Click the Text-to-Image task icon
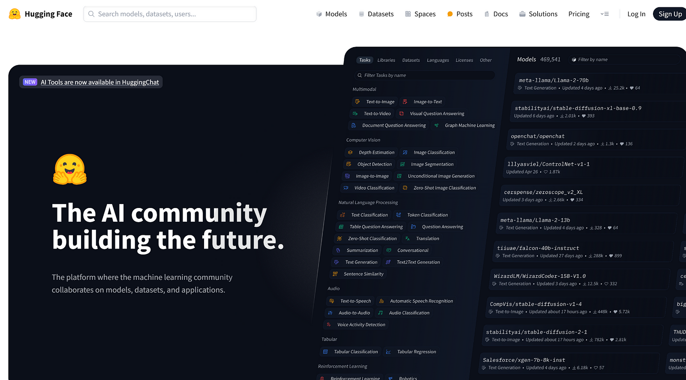Viewport: 686px width, 380px height. [x=358, y=102]
